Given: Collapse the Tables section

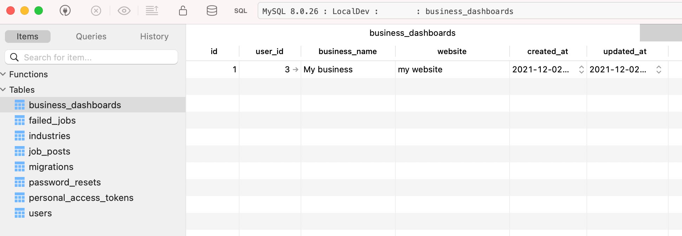Looking at the screenshot, I should tap(3, 90).
